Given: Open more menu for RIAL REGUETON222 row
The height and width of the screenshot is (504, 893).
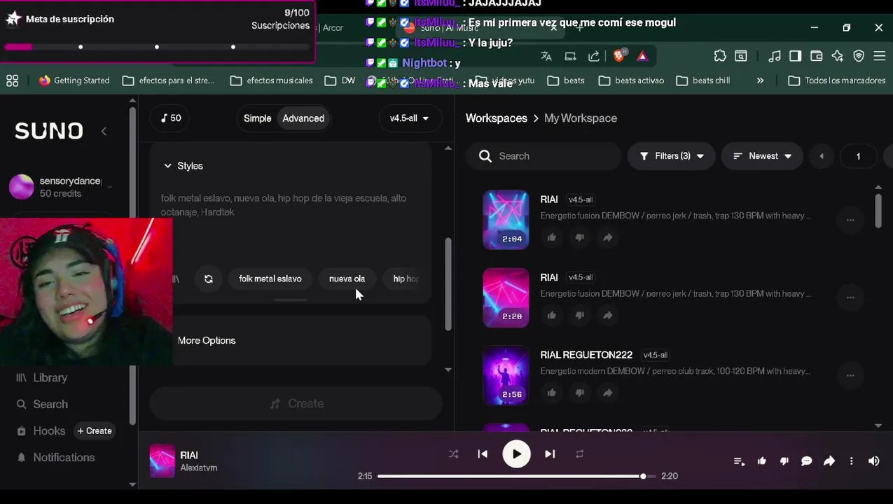Looking at the screenshot, I should pos(850,376).
